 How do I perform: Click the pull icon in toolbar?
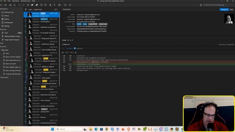point(32,5)
